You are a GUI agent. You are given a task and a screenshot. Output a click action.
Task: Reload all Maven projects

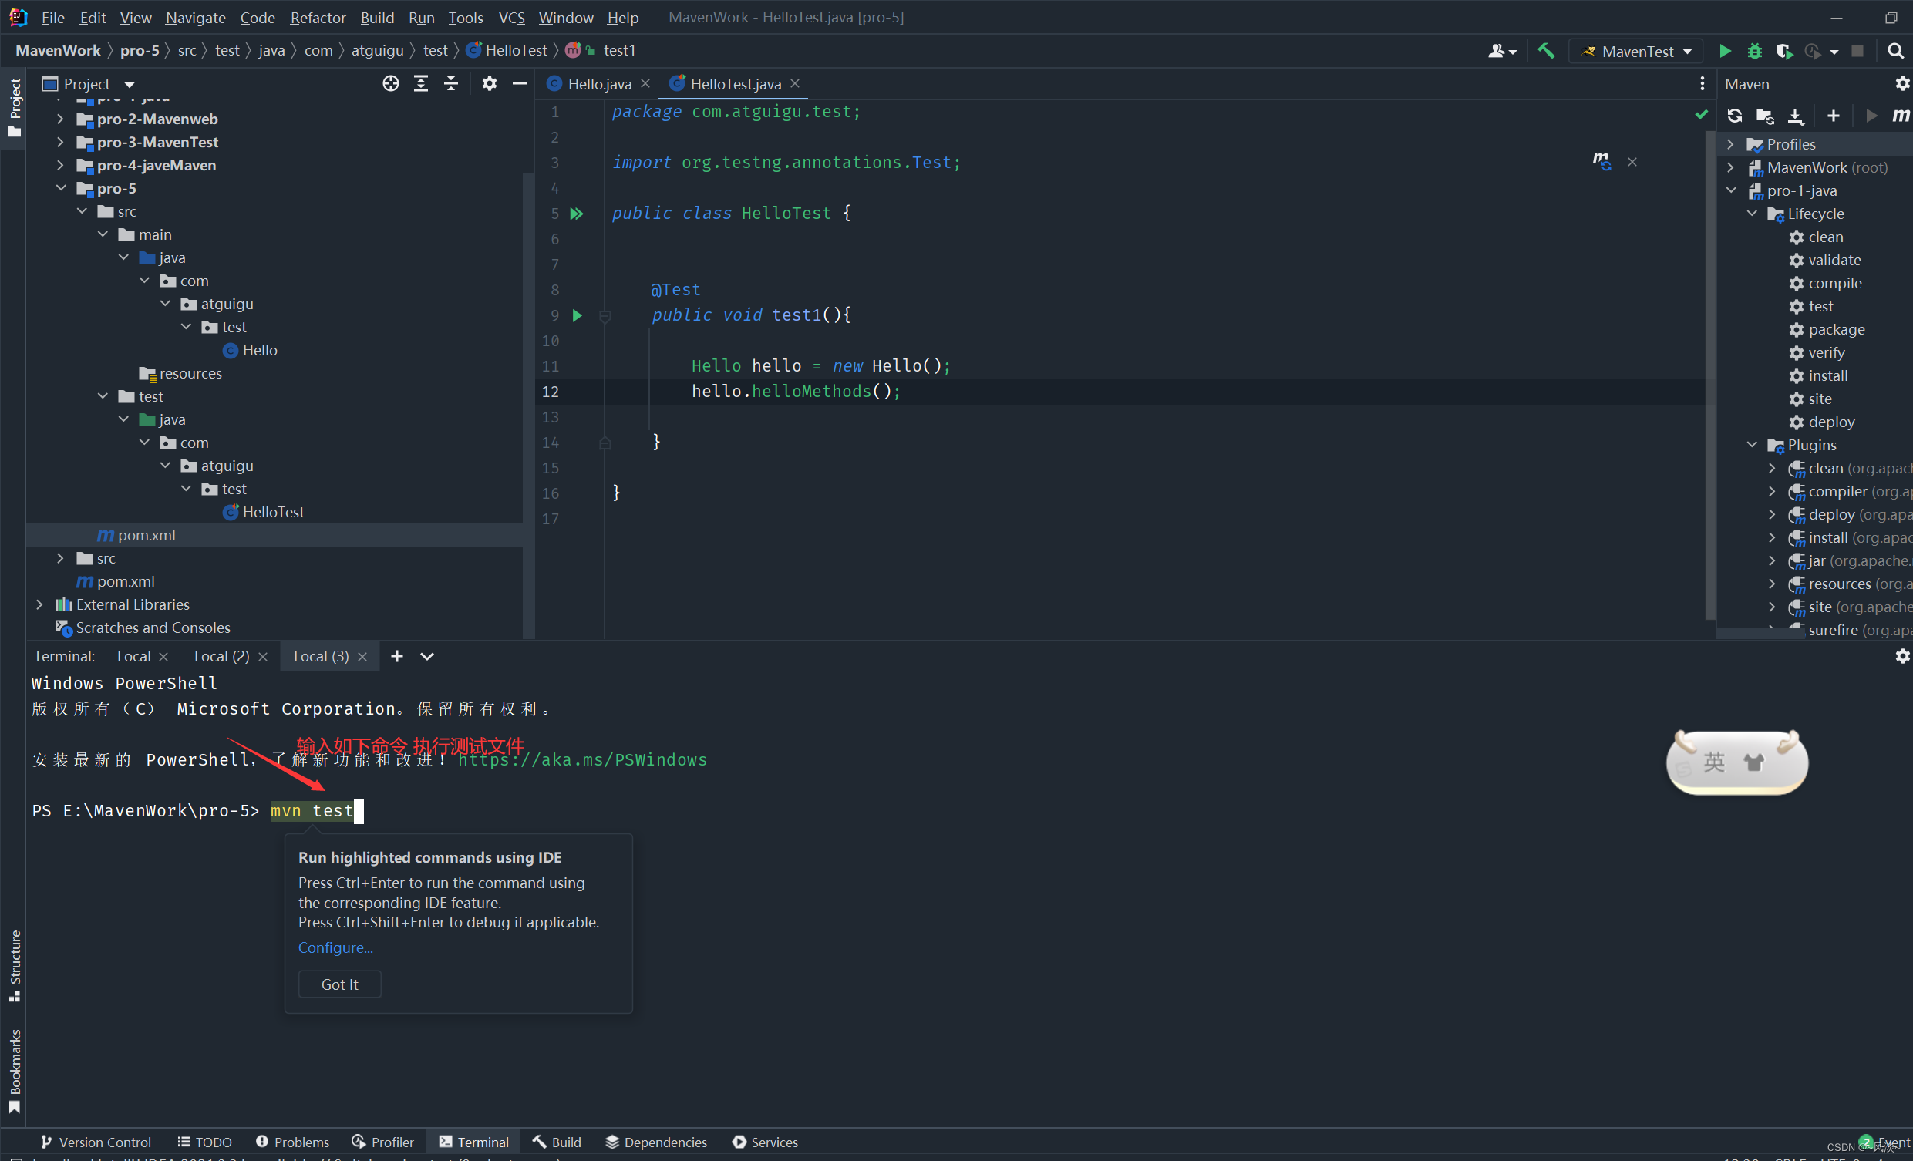[x=1734, y=116]
